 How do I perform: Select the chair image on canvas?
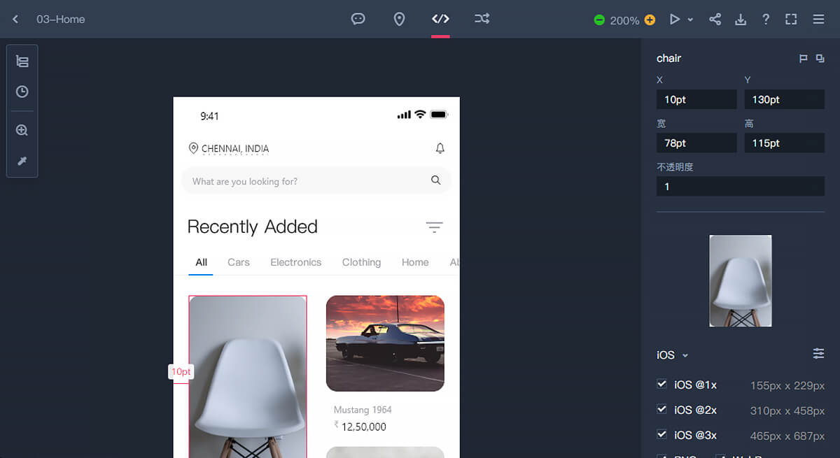(248, 376)
